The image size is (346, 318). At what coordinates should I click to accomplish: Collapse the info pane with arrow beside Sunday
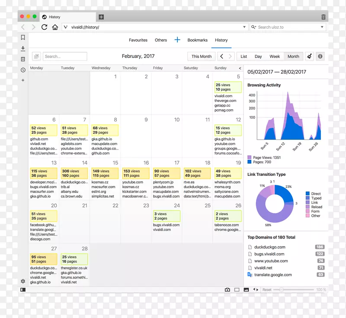pyautogui.click(x=240, y=68)
